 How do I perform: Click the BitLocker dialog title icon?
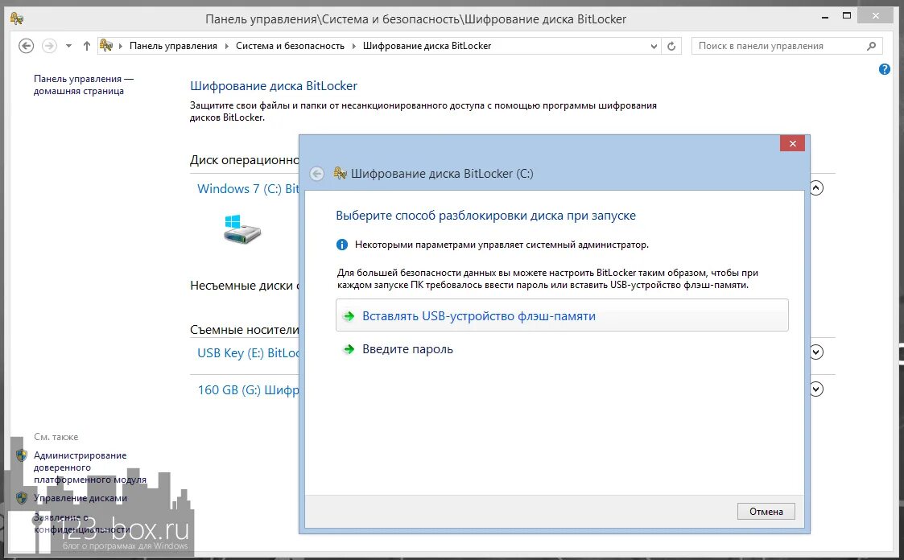[341, 173]
